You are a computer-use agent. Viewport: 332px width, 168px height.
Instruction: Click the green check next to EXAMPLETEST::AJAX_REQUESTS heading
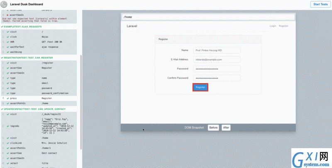click(x=2, y=27)
